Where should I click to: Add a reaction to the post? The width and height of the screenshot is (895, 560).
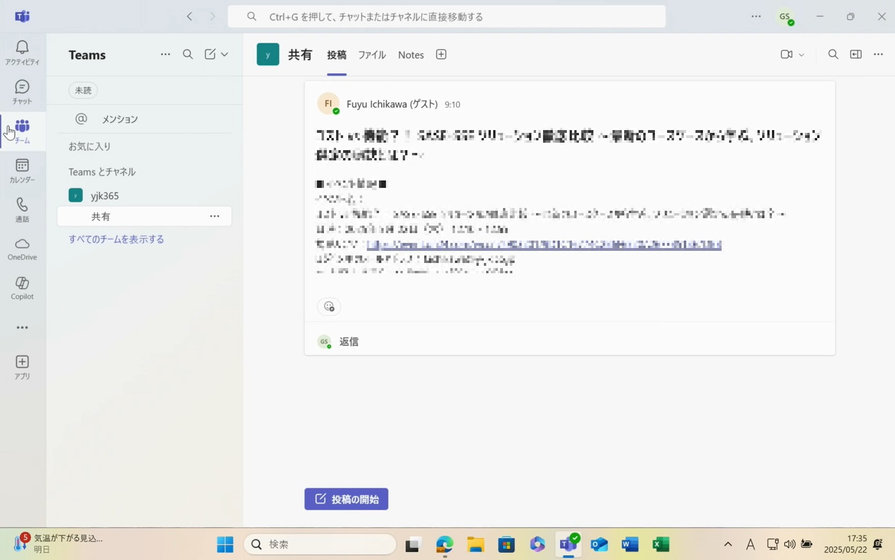point(329,306)
